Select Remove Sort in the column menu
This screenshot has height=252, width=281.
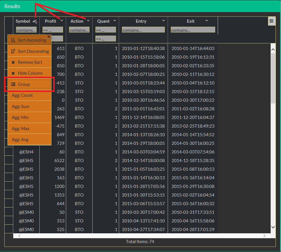30,62
